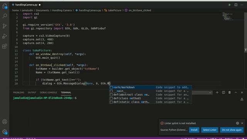Click the red error icon in notification
This screenshot has height=139, width=247.
[x=162, y=123]
